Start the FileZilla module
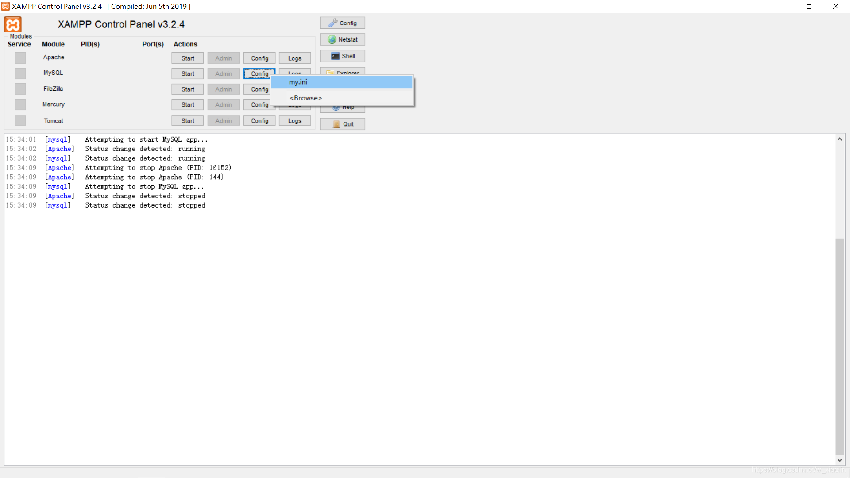 [188, 89]
